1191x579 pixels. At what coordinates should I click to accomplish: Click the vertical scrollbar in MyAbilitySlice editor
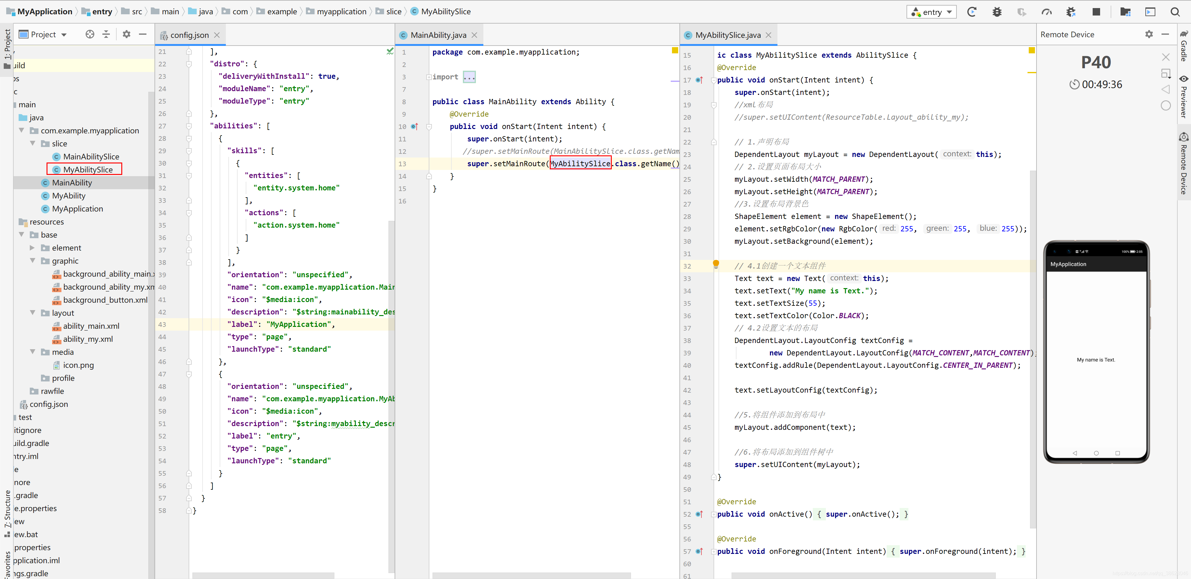[x=1032, y=349]
